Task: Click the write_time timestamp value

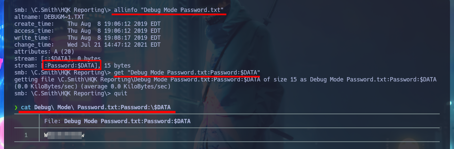Action: pyautogui.click(x=114, y=38)
